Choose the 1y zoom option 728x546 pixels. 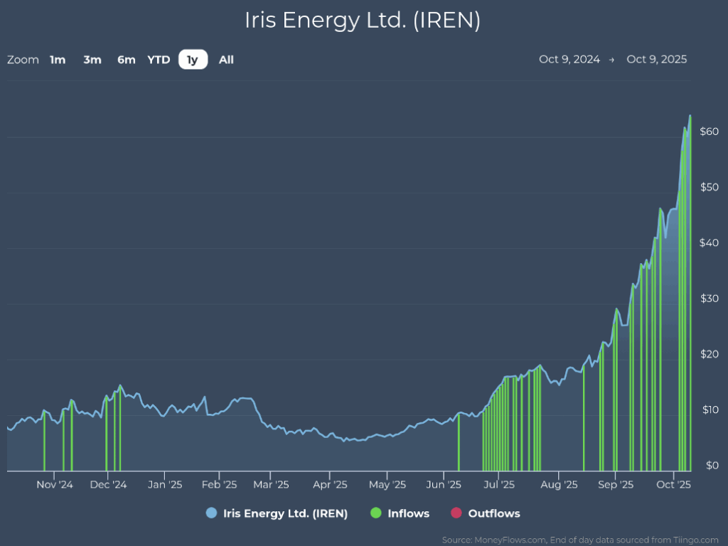(x=193, y=60)
